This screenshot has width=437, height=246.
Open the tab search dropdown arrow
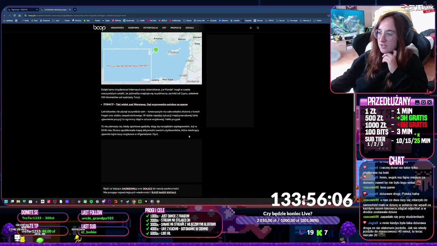pos(4,10)
